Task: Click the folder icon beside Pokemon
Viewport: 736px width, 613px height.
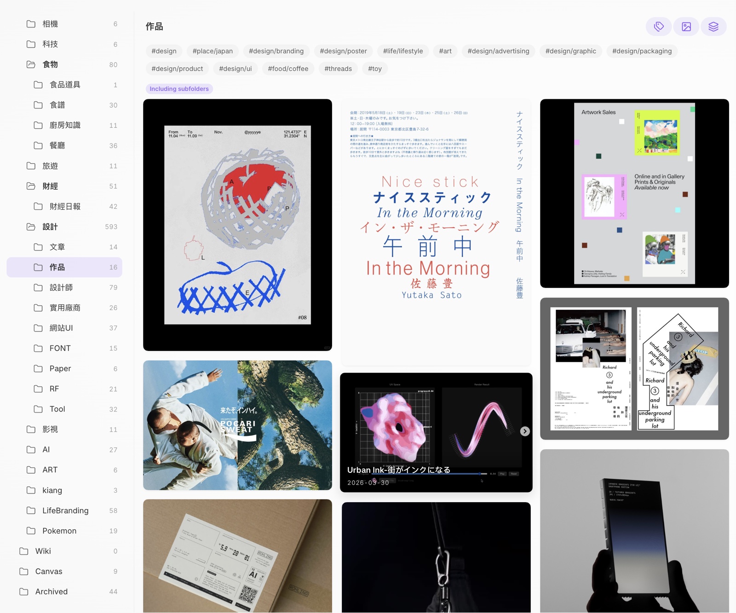Action: 31,531
